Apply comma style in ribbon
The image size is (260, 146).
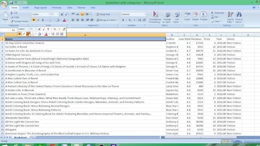134,20
